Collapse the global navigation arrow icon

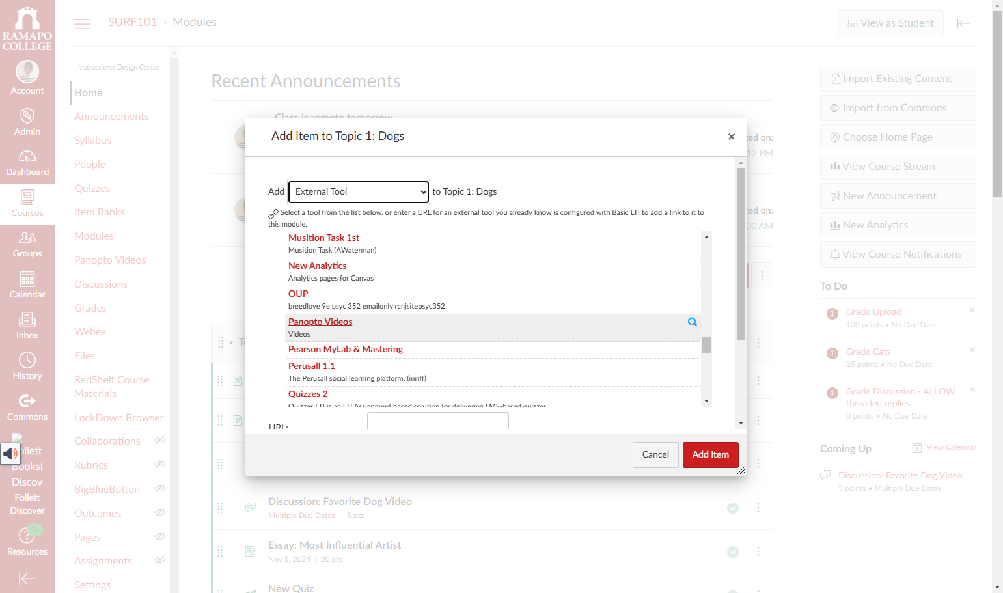27,579
